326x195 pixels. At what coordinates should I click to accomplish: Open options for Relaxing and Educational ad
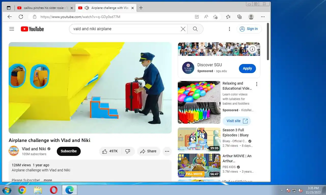257,84
